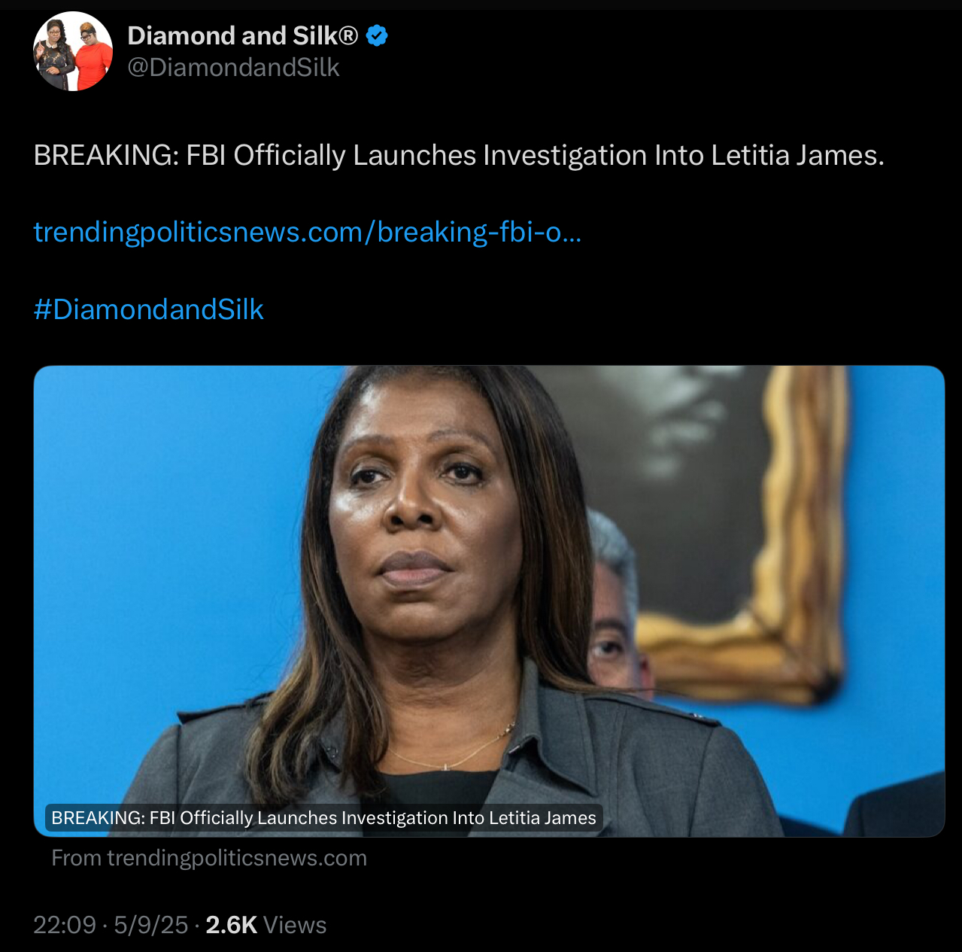Open the trendingpoliticsnews.com/breaking-fbi-o… link
962x952 pixels.
tap(308, 233)
